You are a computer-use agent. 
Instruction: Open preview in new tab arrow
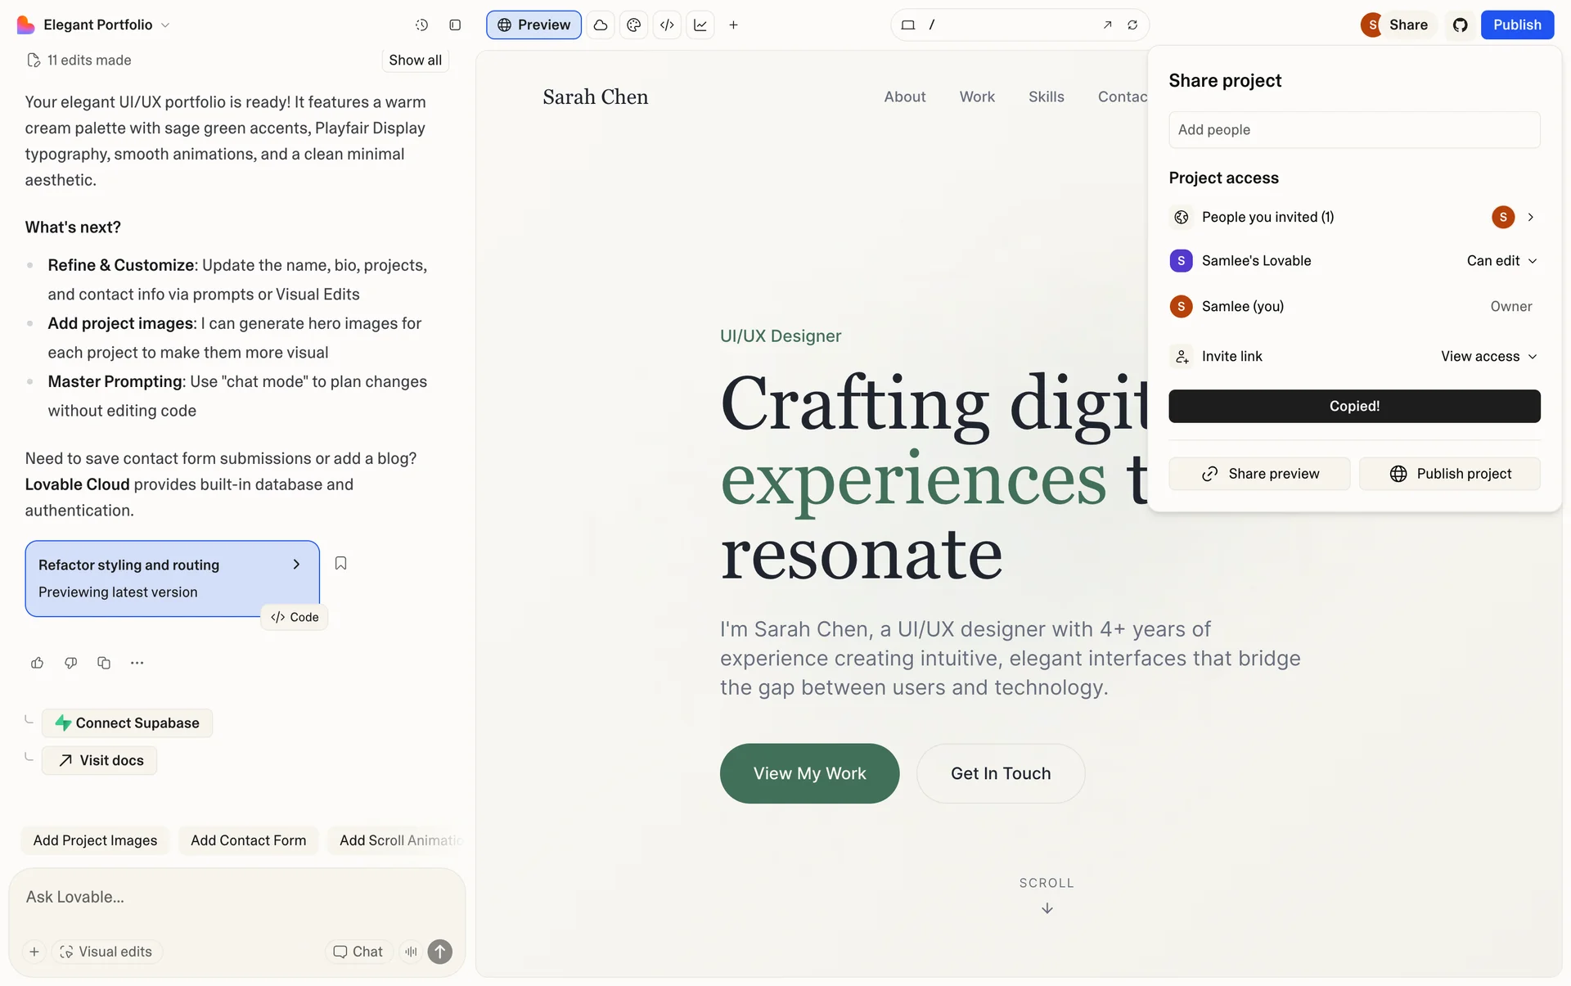[1107, 25]
